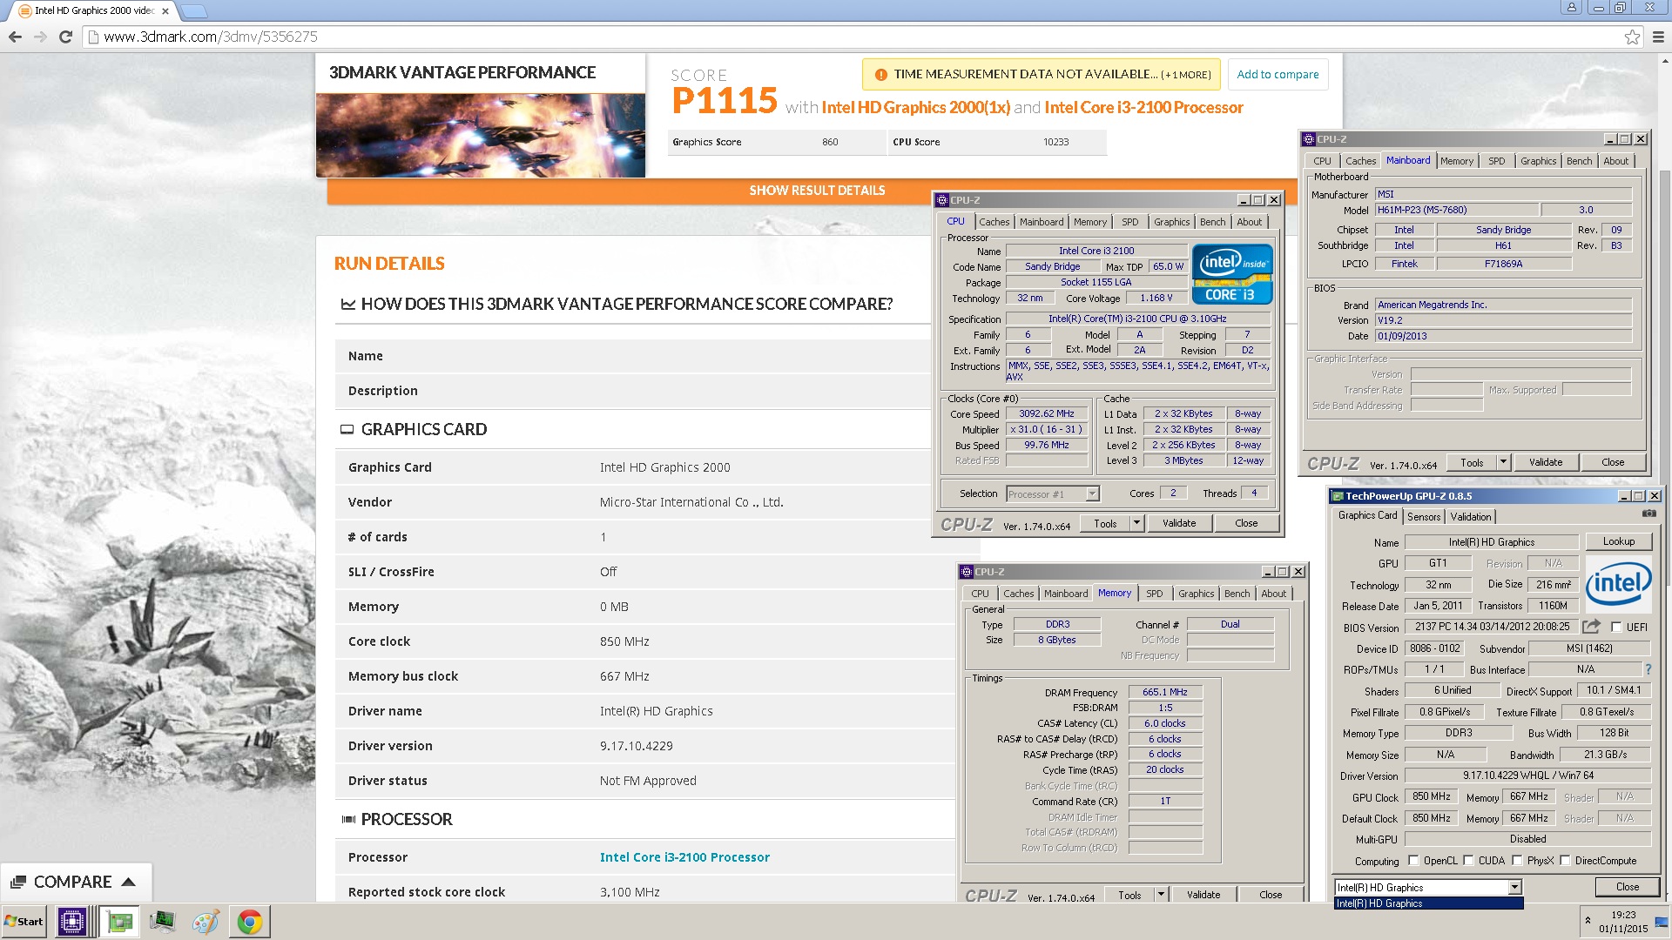Viewport: 1672px width, 940px height.
Task: Toggle the UEFI checkbox in GPU-Z
Action: point(1617,627)
